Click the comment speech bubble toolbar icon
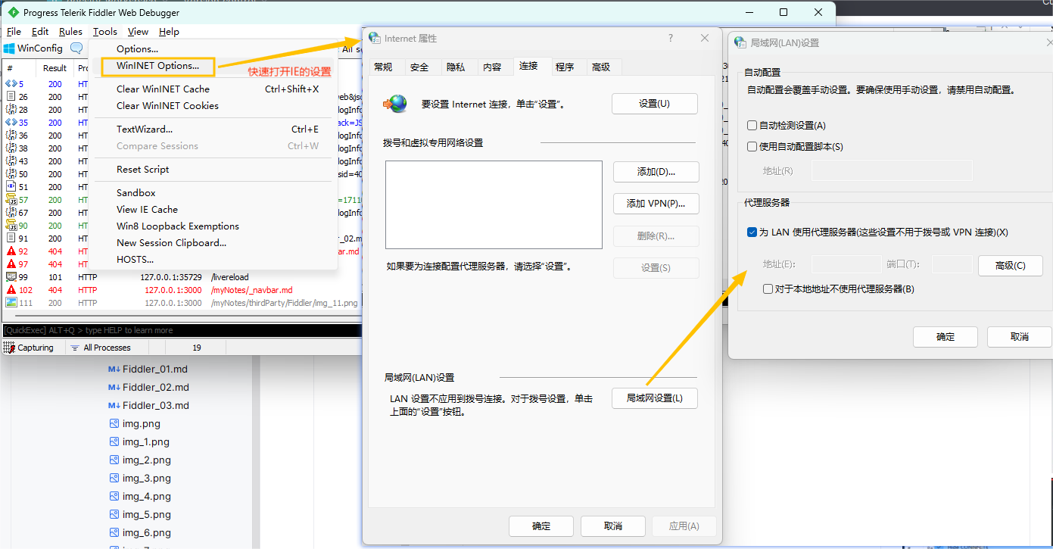The image size is (1053, 549). pyautogui.click(x=76, y=48)
